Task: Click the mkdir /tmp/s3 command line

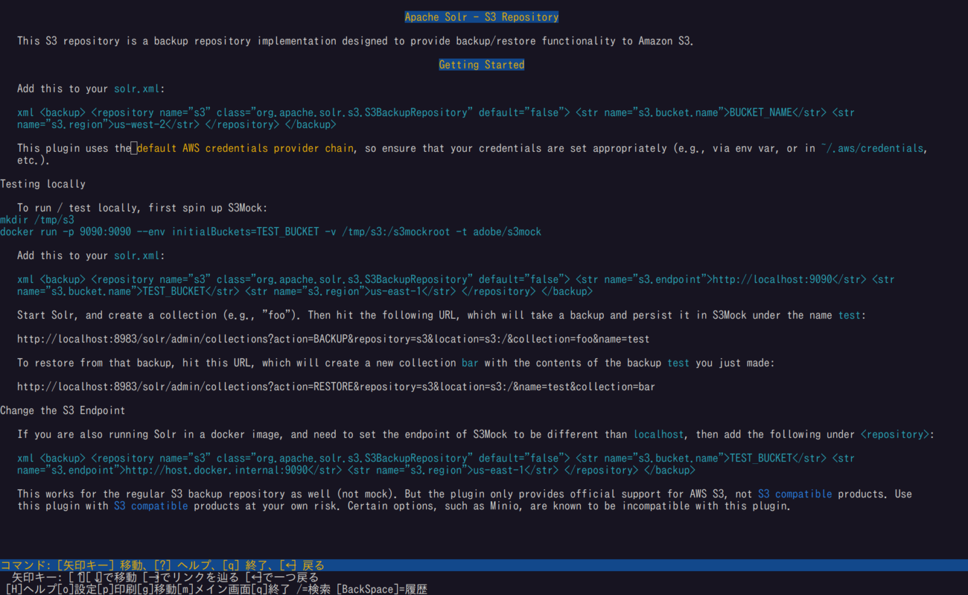Action: pos(37,219)
